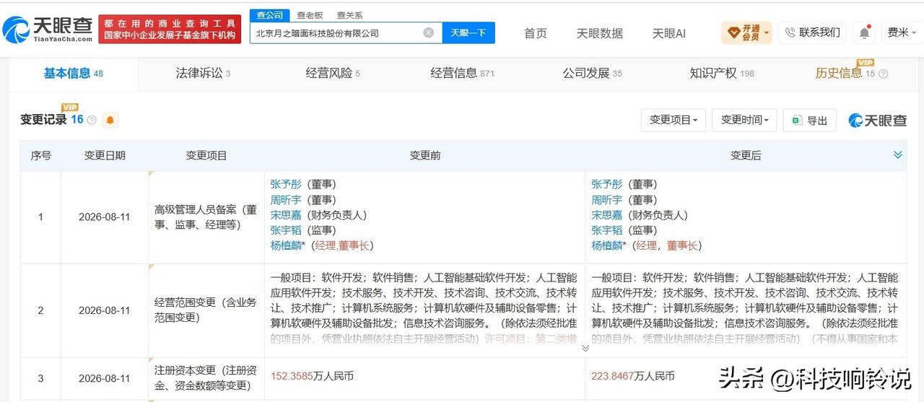The image size is (924, 402).
Task: Open 张予彤 link in 变更前 column
Action: click(x=286, y=184)
